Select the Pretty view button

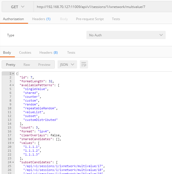tap(11, 65)
